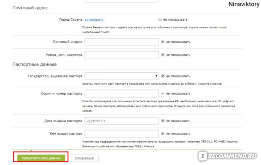Toggle 'не показывать' for Государство, выдавшее паспорт

pos(163,76)
